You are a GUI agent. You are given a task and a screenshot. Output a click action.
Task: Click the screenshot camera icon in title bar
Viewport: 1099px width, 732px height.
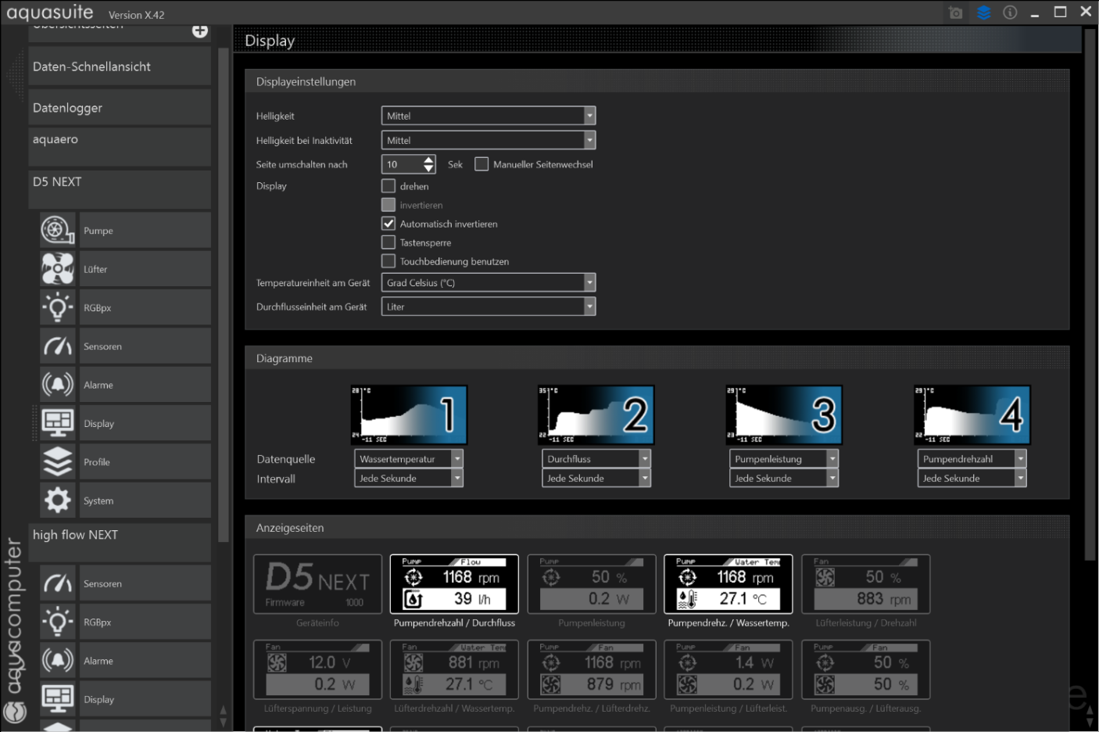coord(955,13)
